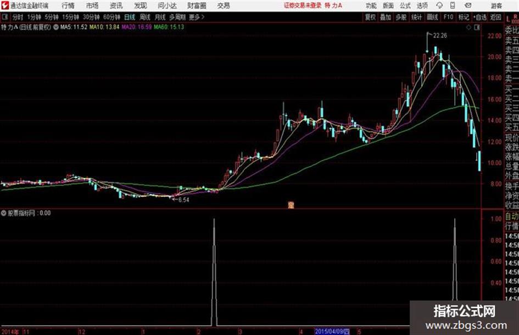Open the mobile phone icon in title bar
The width and height of the screenshot is (519, 335).
pyautogui.click(x=453, y=6)
